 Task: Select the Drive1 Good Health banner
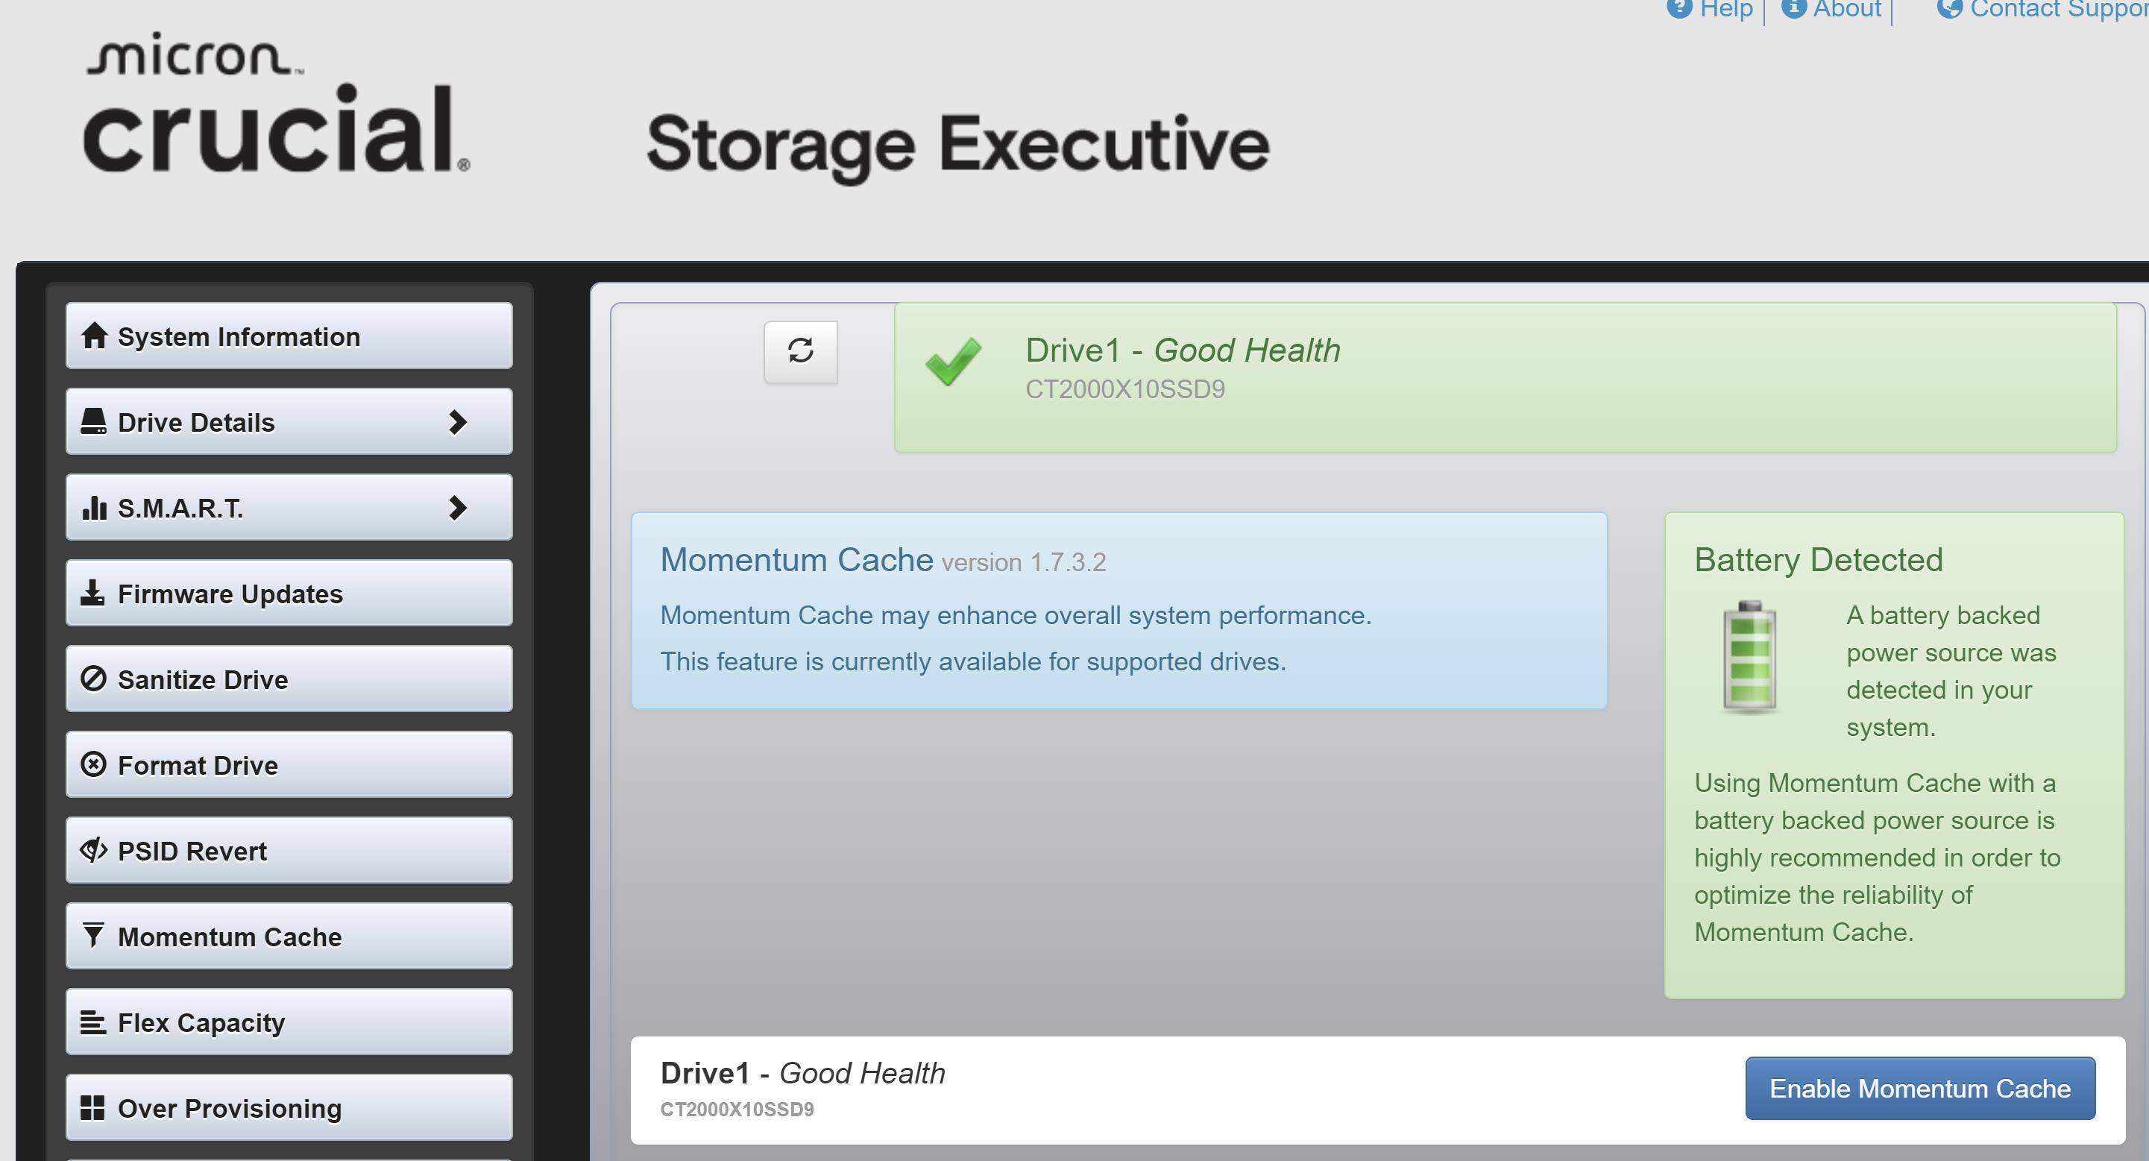click(x=1504, y=377)
